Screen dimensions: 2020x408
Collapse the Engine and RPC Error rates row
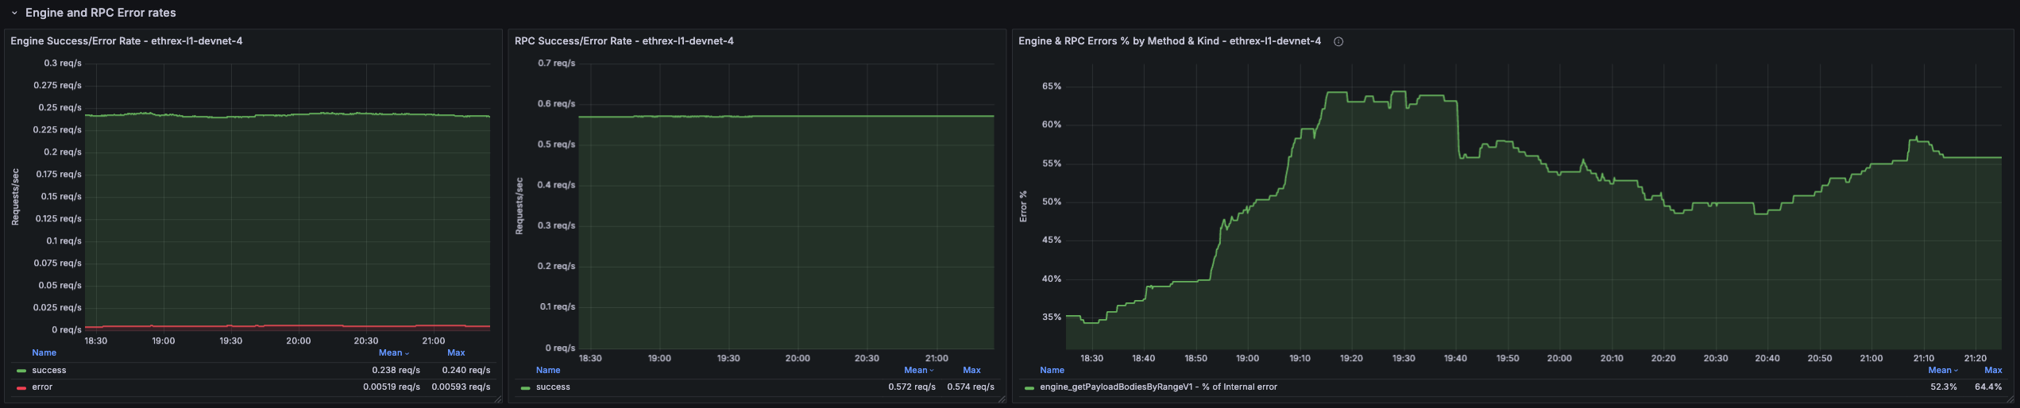click(14, 13)
